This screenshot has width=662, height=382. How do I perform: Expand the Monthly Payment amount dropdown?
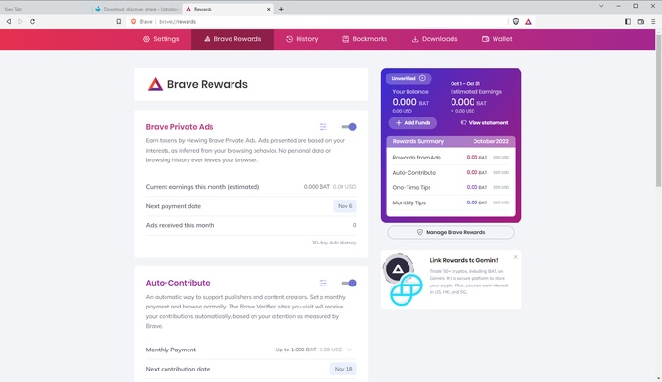pyautogui.click(x=314, y=350)
